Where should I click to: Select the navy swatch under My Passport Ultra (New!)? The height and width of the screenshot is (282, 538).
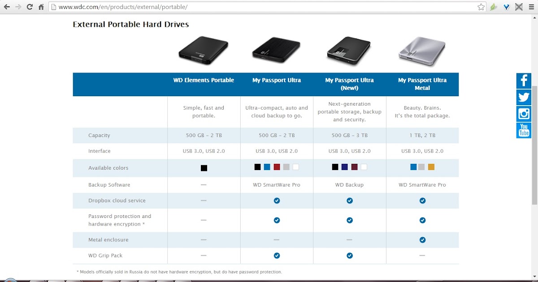pyautogui.click(x=345, y=167)
